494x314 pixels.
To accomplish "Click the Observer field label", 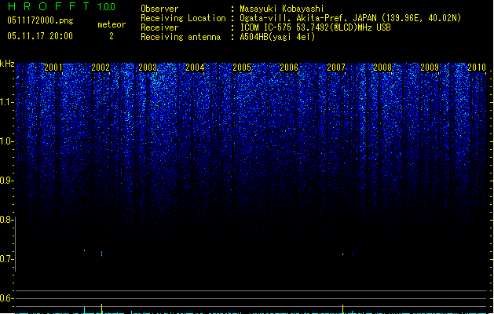I will tap(159, 9).
